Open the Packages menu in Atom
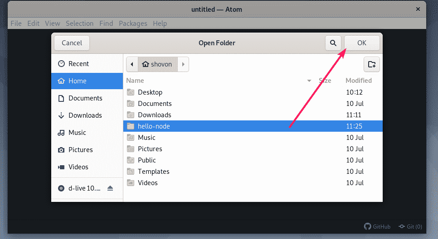The image size is (438, 239). click(133, 24)
